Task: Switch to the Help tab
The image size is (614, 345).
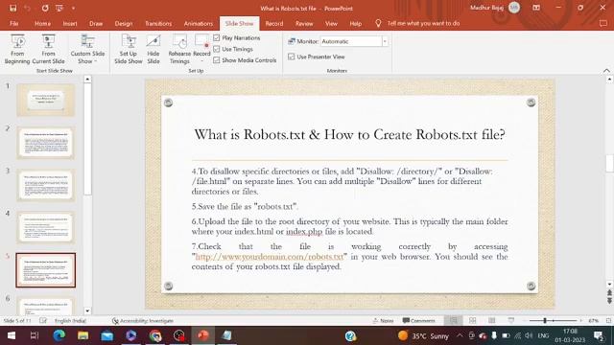Action: [x=355, y=23]
